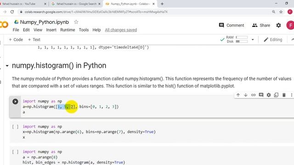Open the View menu
This screenshot has width=294, height=165.
click(x=38, y=30)
